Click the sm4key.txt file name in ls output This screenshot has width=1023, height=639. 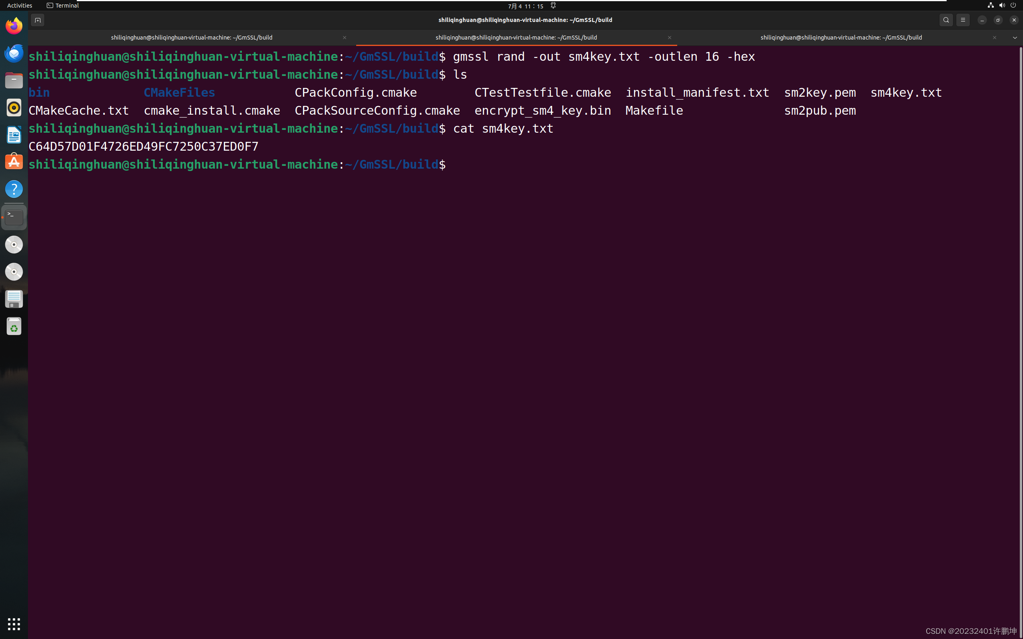click(x=906, y=93)
